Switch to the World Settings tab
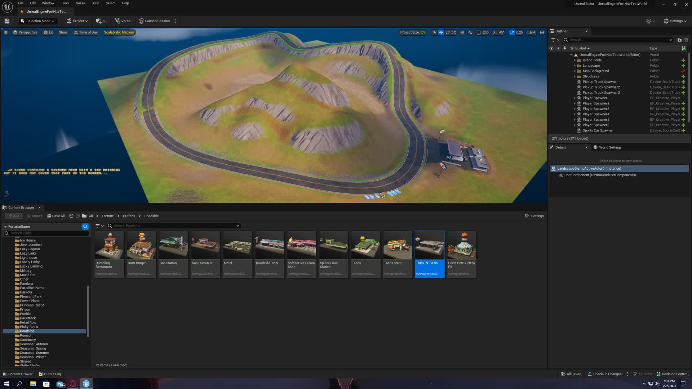The image size is (692, 389). pos(608,147)
